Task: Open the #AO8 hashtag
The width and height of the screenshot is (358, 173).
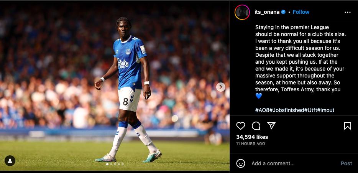Action: pos(262,110)
